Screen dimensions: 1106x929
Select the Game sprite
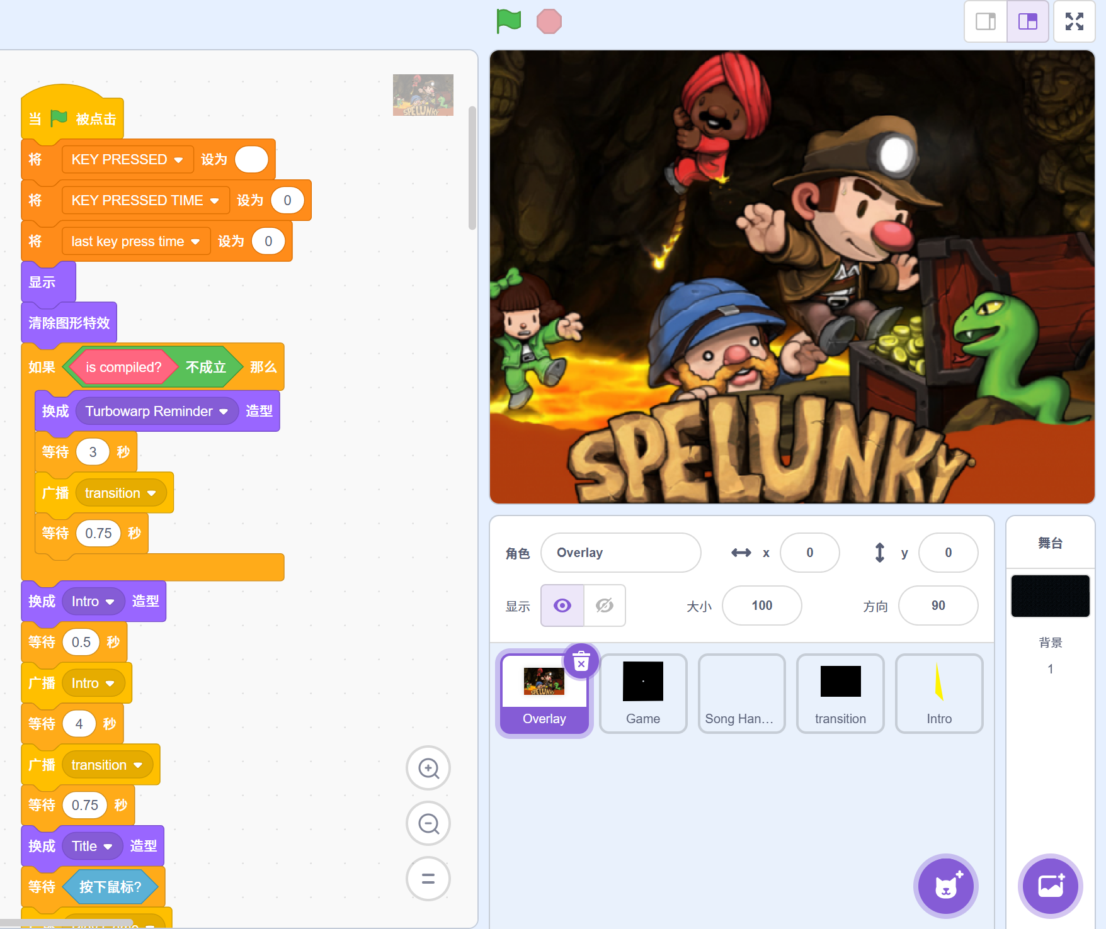click(642, 694)
